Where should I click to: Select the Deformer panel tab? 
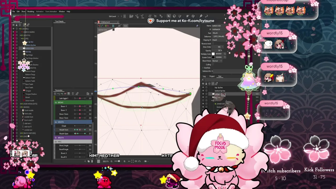(17, 22)
